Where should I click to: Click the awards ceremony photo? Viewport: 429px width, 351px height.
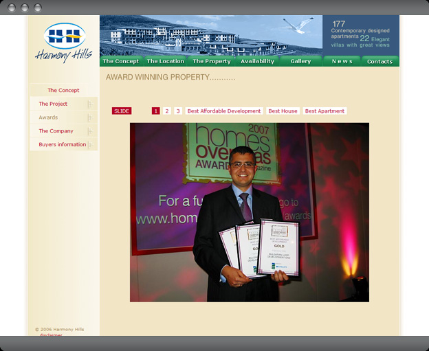pos(250,212)
